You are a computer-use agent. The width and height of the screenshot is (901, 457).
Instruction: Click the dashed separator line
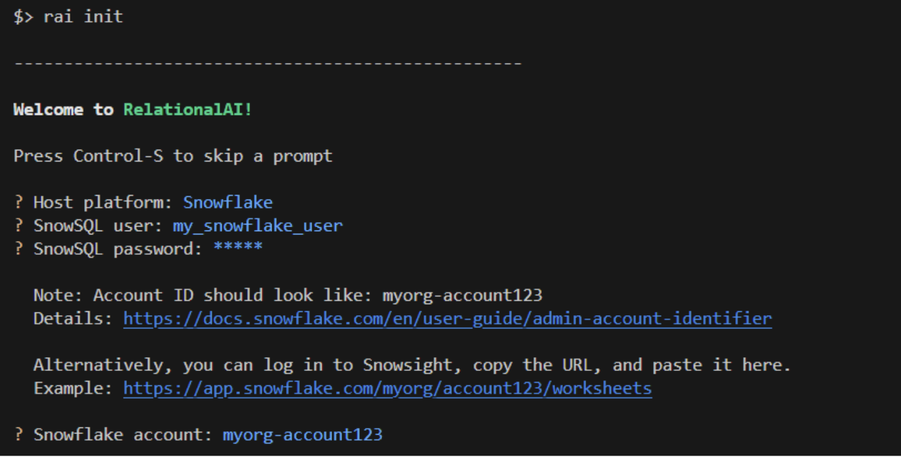267,64
